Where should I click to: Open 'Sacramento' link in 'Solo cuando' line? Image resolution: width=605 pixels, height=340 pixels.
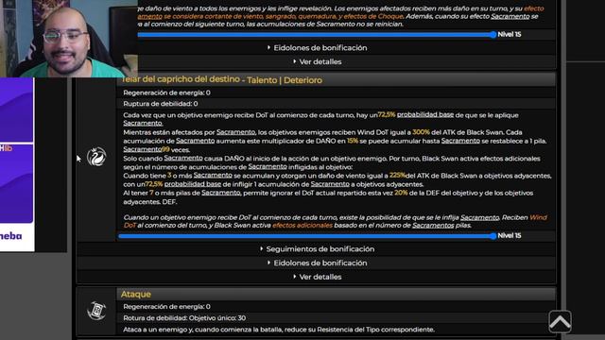pyautogui.click(x=183, y=158)
